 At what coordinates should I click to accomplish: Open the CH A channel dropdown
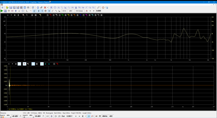coord(64,11)
